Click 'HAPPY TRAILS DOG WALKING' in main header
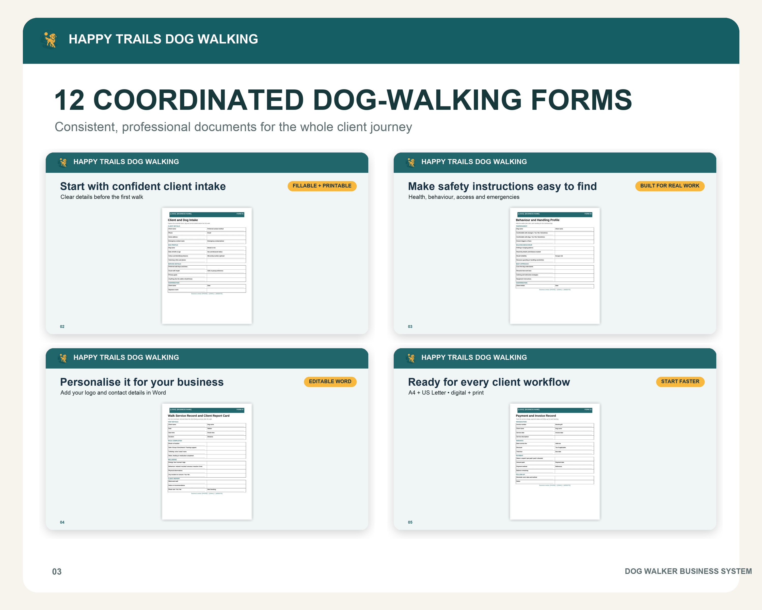This screenshot has height=610, width=762. pos(163,39)
